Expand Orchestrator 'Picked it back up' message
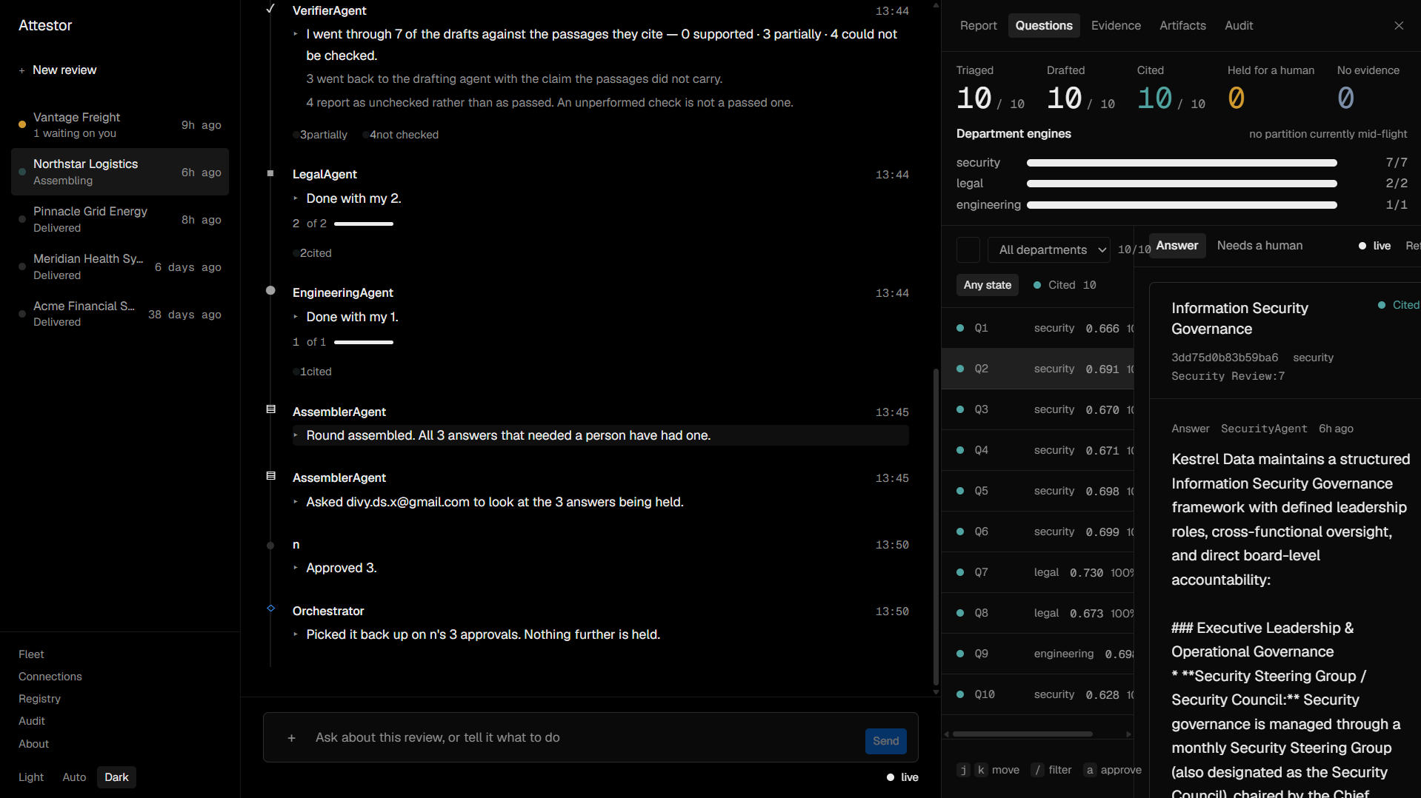 click(x=476, y=634)
